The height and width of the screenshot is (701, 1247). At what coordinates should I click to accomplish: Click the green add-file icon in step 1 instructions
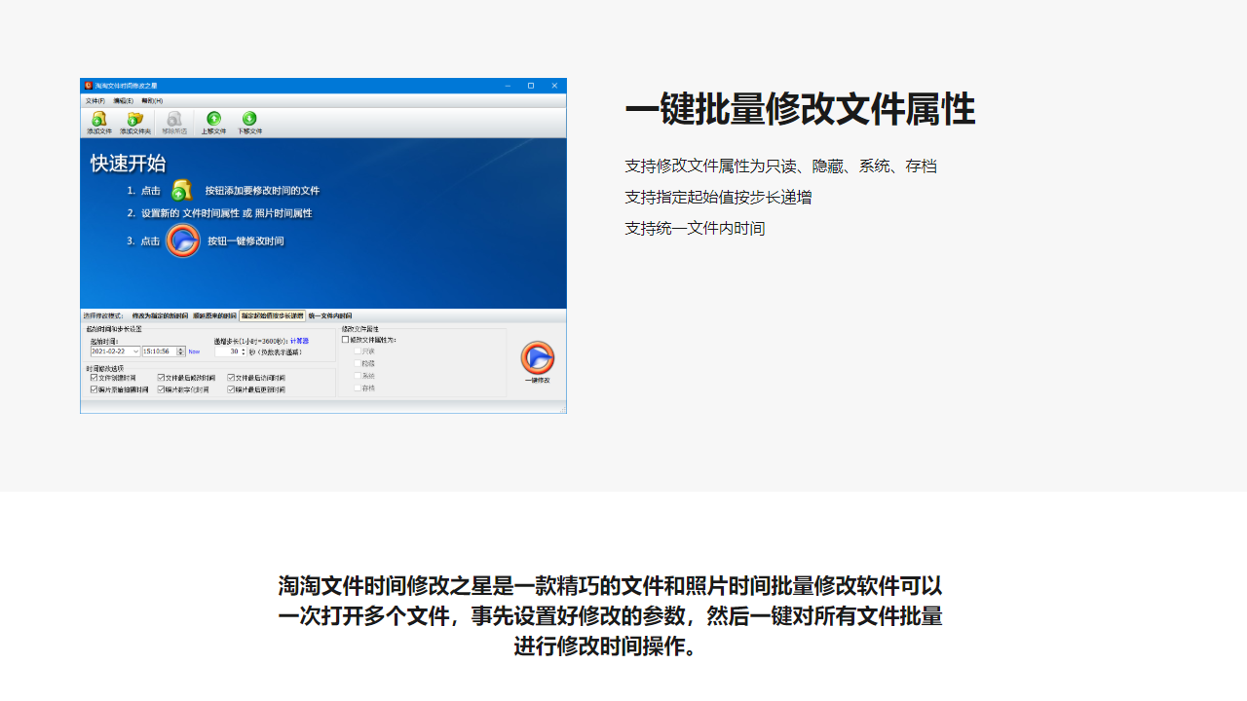pyautogui.click(x=182, y=190)
